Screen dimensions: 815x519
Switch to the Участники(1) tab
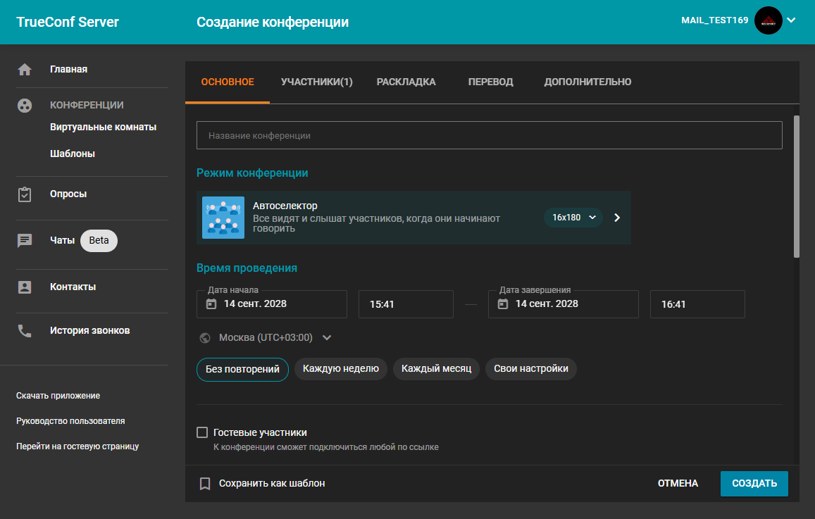(x=316, y=82)
